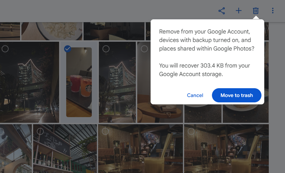Select the first restaurant juice glass photo circle
This screenshot has height=173, width=285.
[x=105, y=131]
